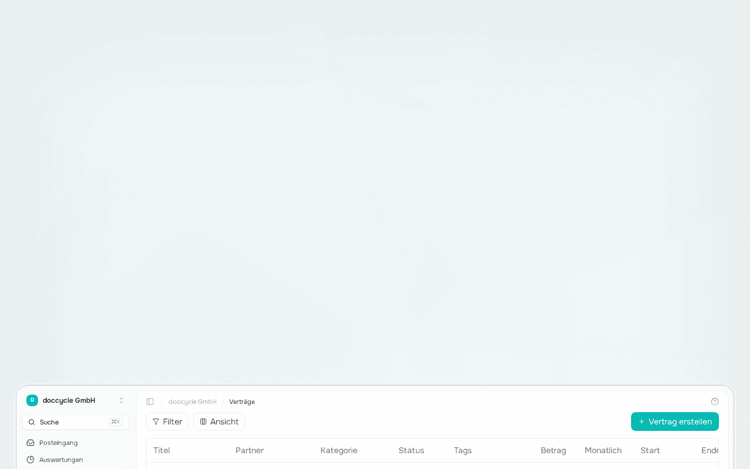Screen dimensions: 750x469
Task: Click the Vertrag erstellen button
Action: tap(675, 422)
